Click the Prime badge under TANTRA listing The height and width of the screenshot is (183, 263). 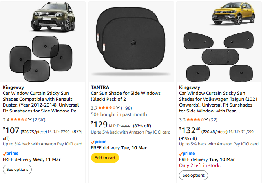click(99, 142)
